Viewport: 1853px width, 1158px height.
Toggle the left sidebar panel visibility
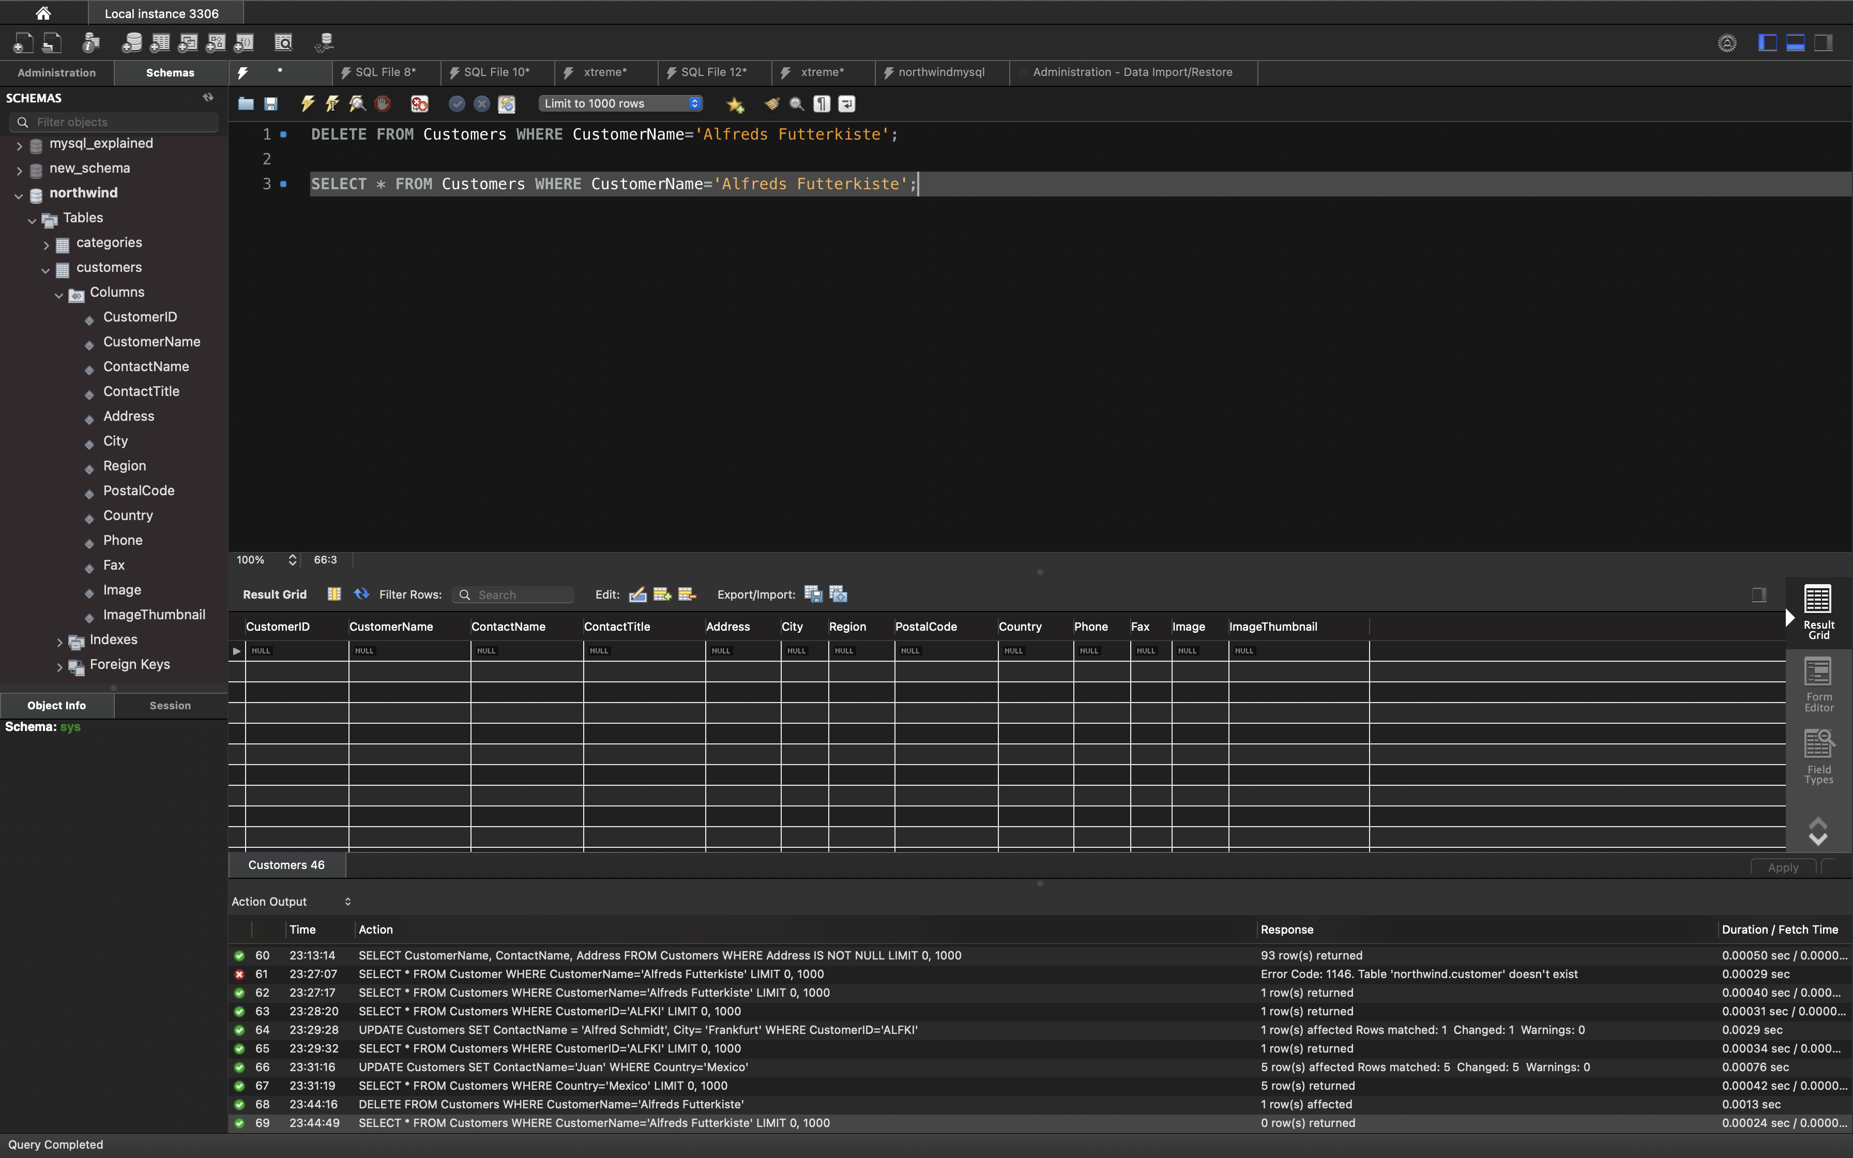click(x=1767, y=43)
